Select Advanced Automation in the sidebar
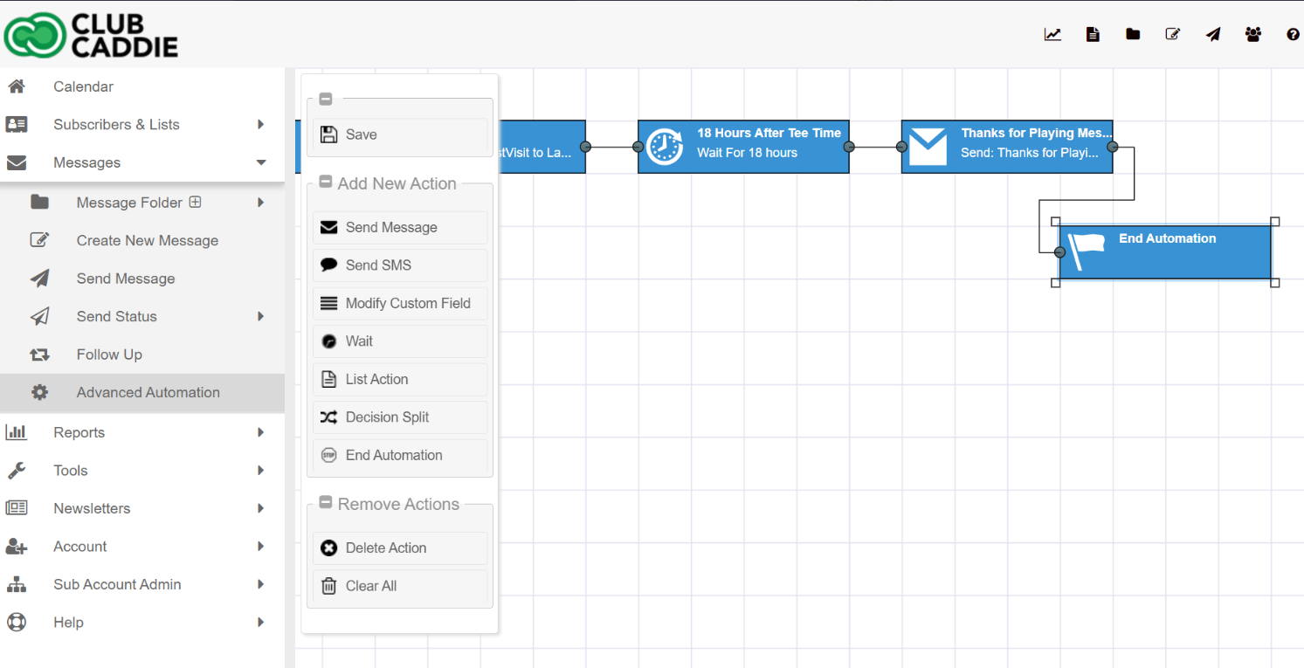The width and height of the screenshot is (1304, 668). [142, 392]
